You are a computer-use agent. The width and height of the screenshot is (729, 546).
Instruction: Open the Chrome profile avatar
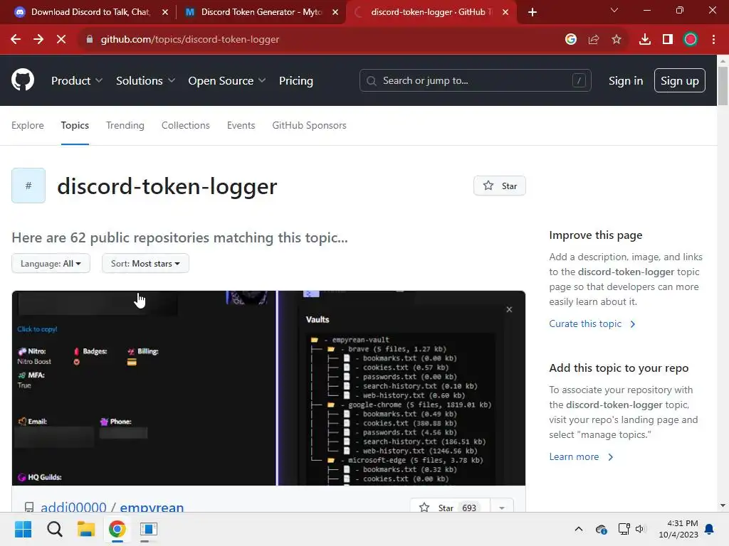(x=691, y=40)
